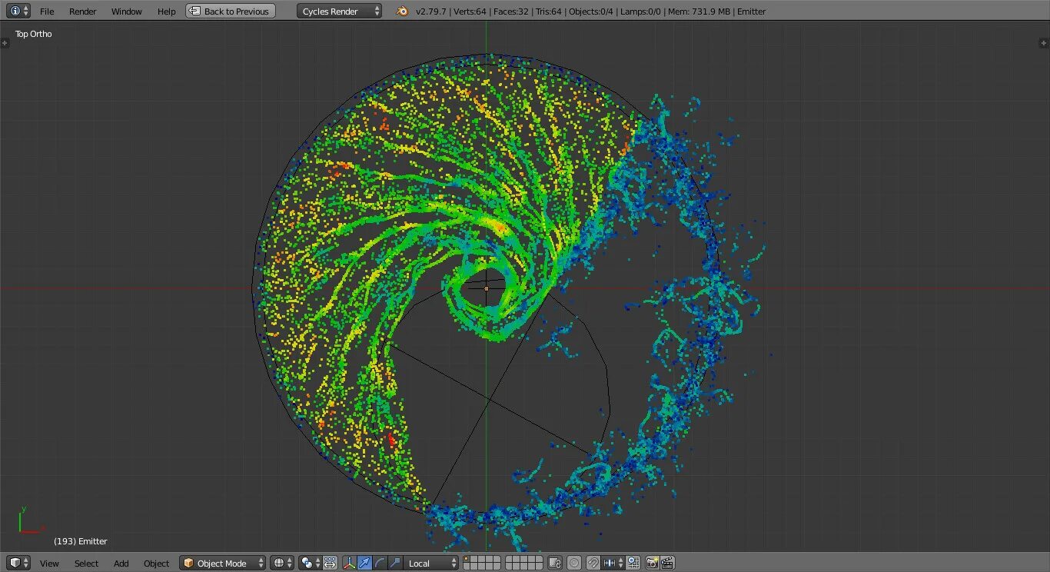Select the rotate manipulator arc
Viewport: 1050px width, 572px height.
pos(380,563)
